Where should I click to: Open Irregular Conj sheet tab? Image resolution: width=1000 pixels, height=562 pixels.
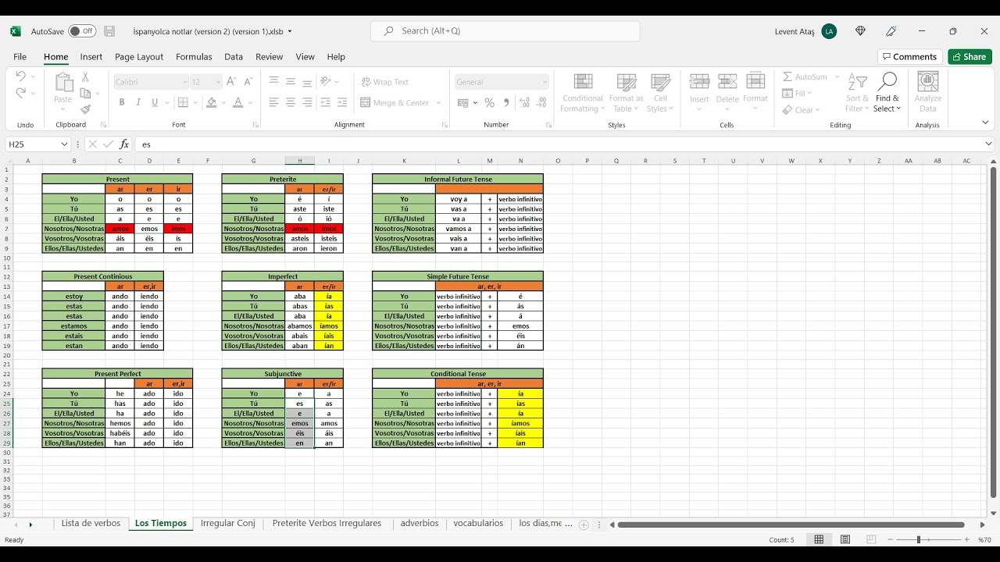pos(228,524)
